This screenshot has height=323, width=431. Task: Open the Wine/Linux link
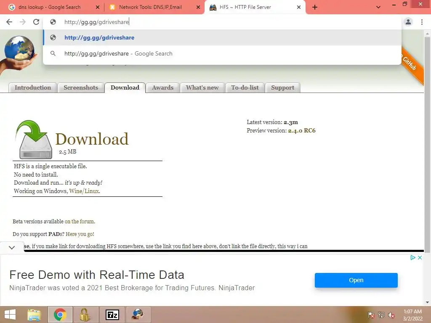[x=84, y=191]
